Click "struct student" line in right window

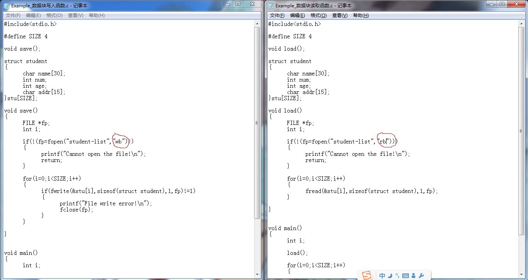290,61
